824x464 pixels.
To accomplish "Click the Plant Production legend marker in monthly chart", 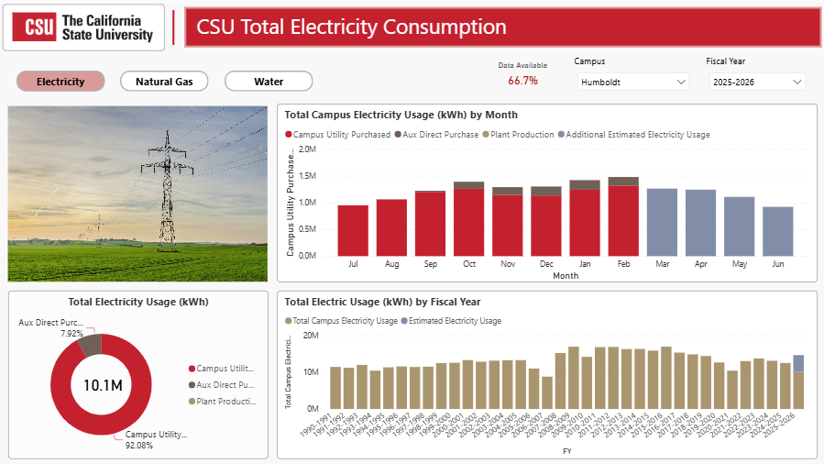I will point(486,135).
